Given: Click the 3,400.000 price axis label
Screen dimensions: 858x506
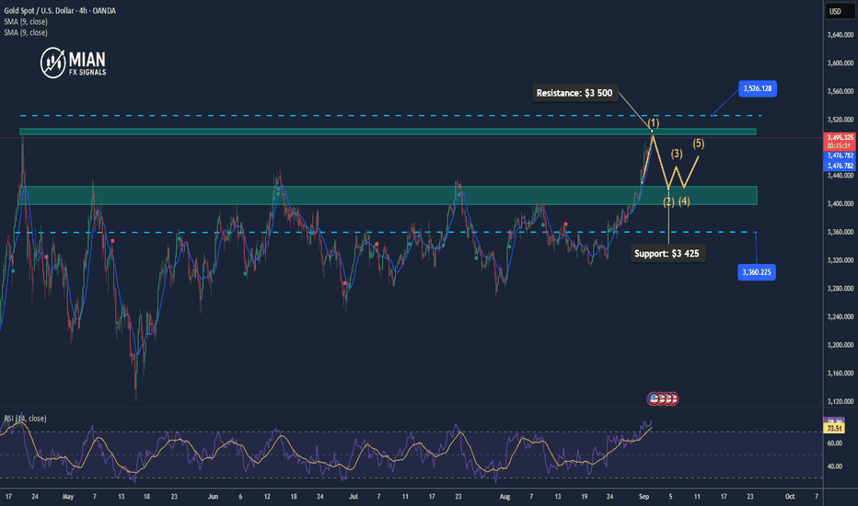Looking at the screenshot, I should click(841, 204).
